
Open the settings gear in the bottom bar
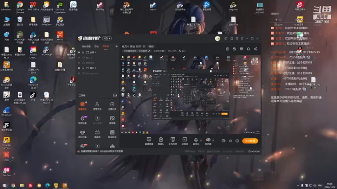click(237, 141)
